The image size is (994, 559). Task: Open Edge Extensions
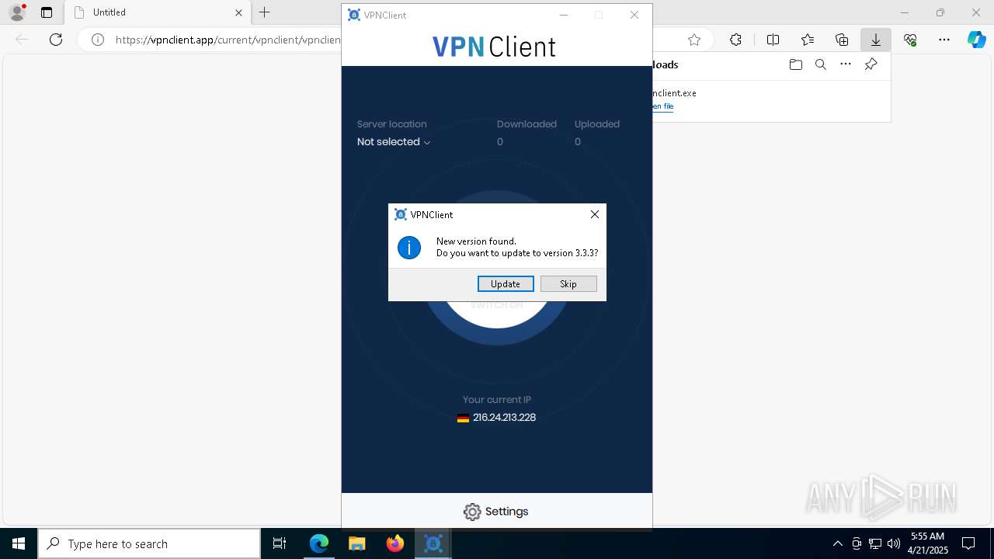(x=735, y=40)
